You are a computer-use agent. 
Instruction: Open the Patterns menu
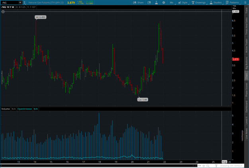[232, 2]
